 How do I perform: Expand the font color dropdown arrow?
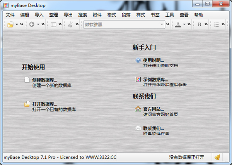184,24
